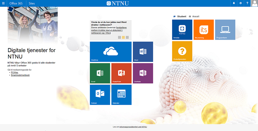Open the Kalender tile

[121, 95]
